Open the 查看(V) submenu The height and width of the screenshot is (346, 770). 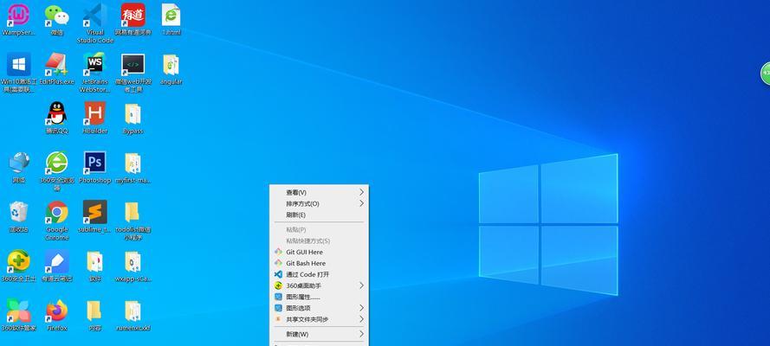pos(319,193)
